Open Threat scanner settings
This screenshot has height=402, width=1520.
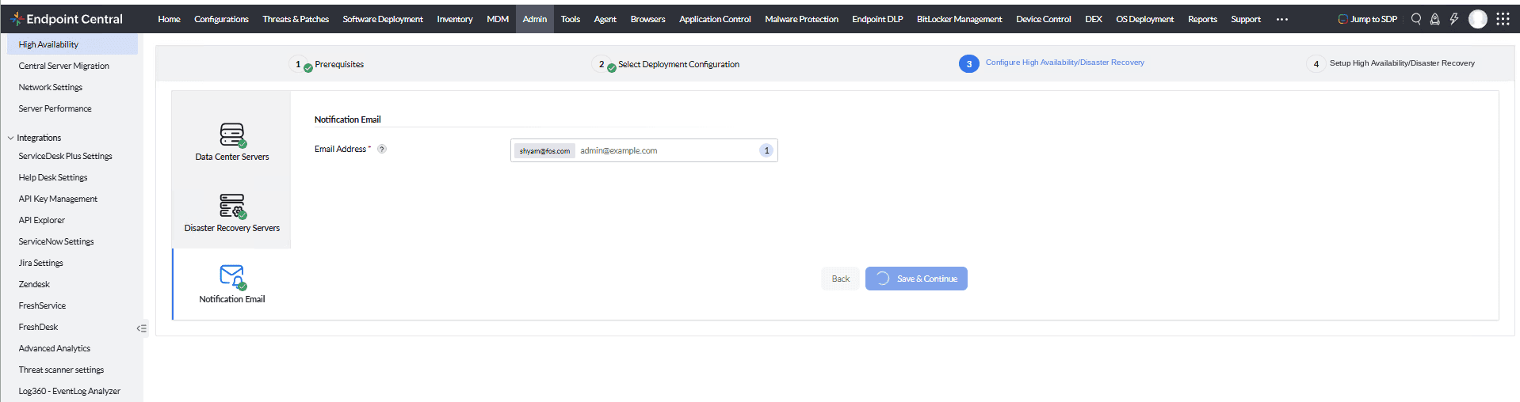point(61,370)
